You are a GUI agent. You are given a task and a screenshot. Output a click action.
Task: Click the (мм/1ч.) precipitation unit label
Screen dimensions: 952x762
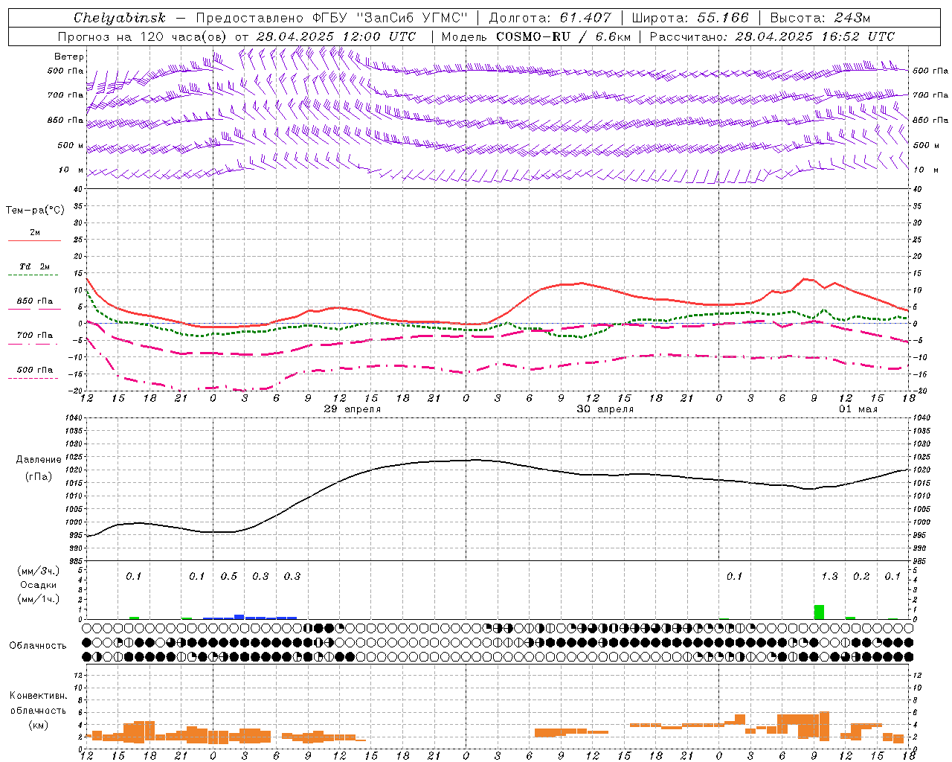point(39,599)
